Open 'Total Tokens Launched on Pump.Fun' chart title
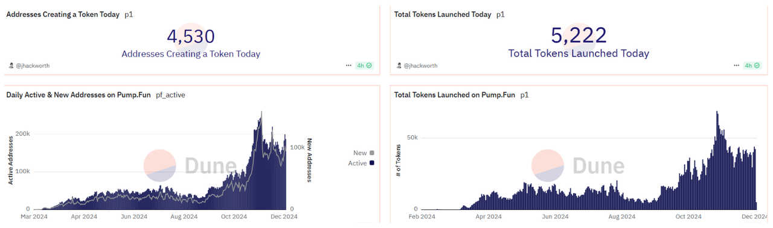Viewport: 773px width, 228px height. [x=455, y=95]
